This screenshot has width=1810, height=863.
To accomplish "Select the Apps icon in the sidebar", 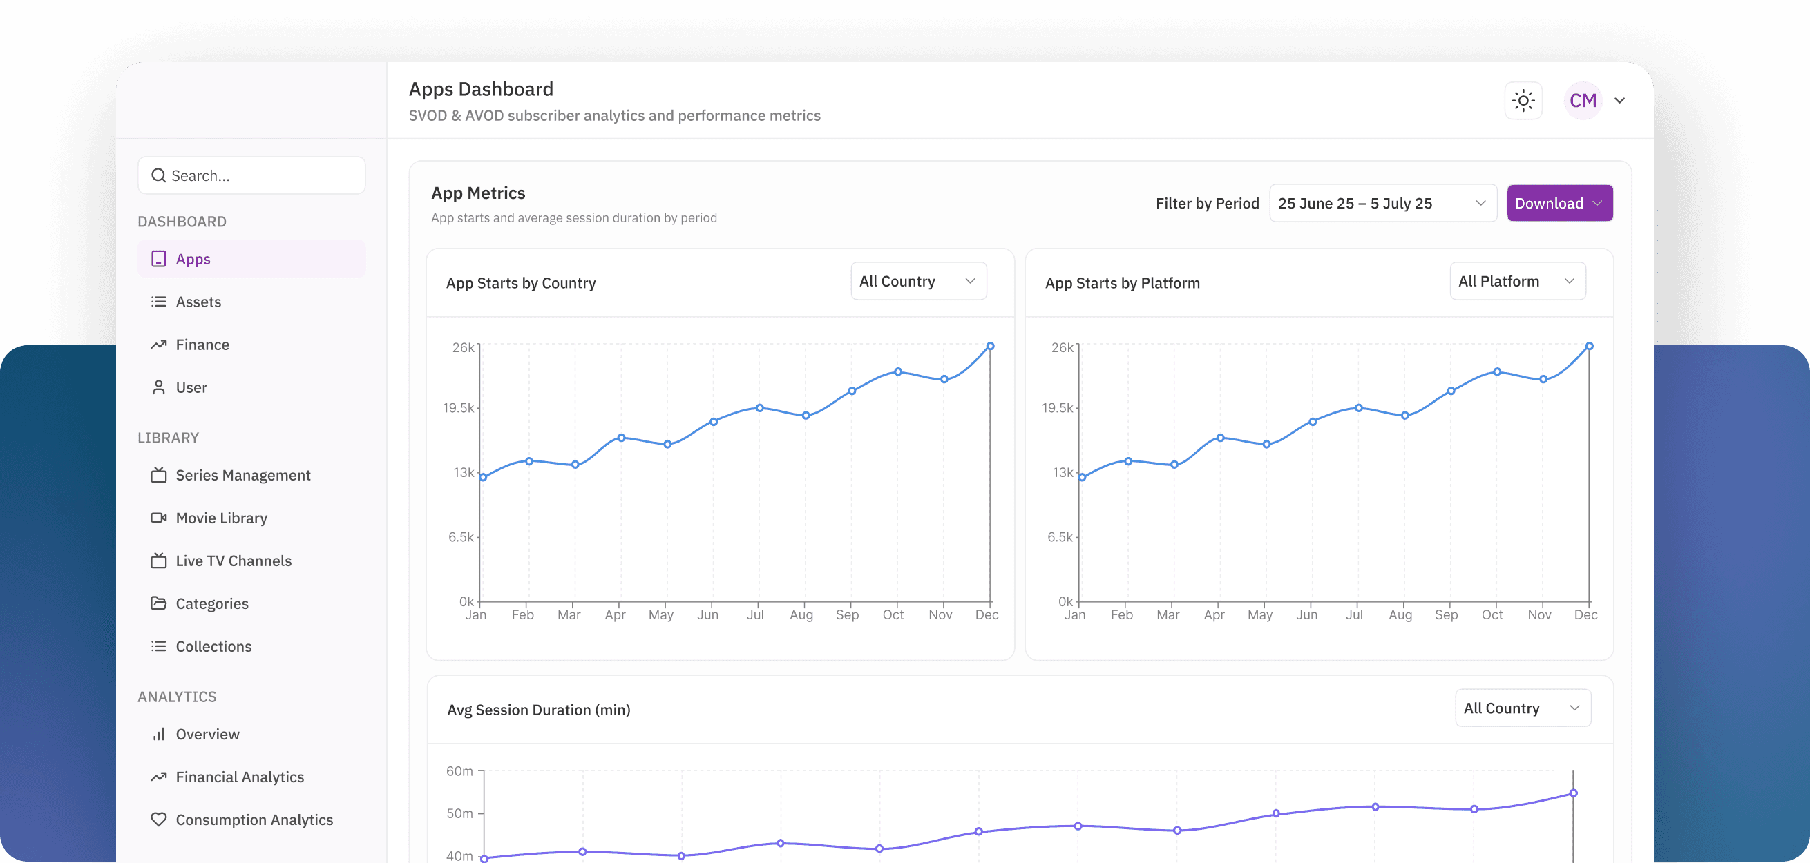I will click(159, 258).
